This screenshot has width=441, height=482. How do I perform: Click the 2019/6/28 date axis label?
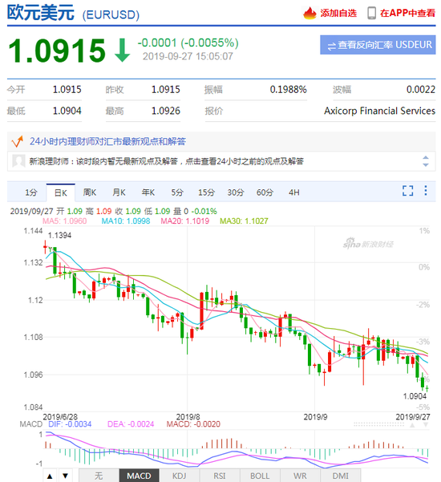point(60,417)
